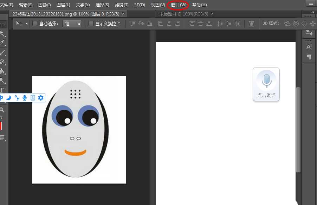The height and width of the screenshot is (205, 317).
Task: Open the Character panel icon
Action: click(x=309, y=47)
